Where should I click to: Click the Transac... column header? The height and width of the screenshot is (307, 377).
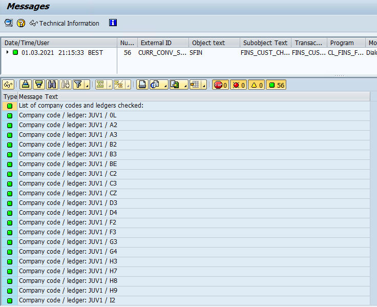coord(309,43)
